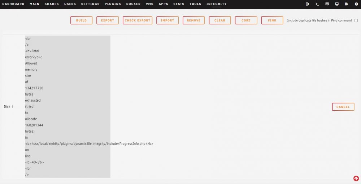
Task: Open the Shares page
Action: 52,4
